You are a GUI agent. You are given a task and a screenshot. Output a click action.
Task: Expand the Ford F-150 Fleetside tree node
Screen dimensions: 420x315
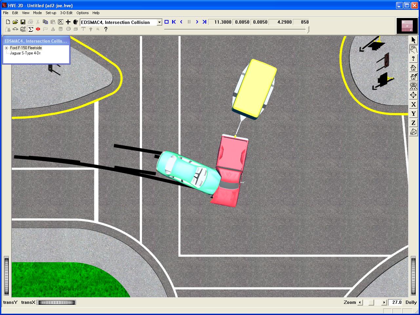[6, 48]
